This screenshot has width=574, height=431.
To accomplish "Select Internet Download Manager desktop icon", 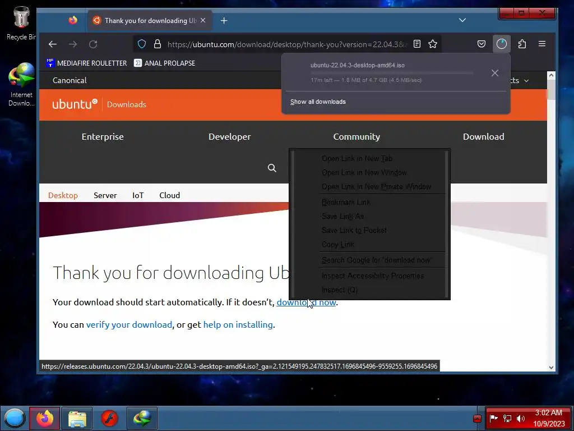I will (x=21, y=85).
